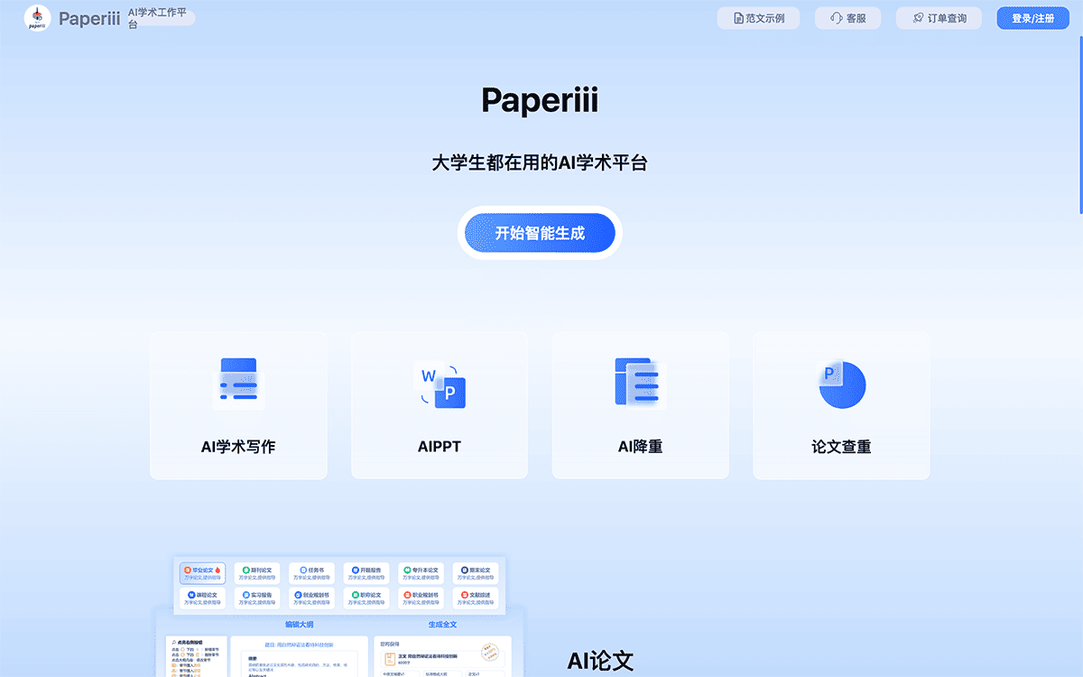Open 登录/注册 from the top bar

(x=1032, y=17)
